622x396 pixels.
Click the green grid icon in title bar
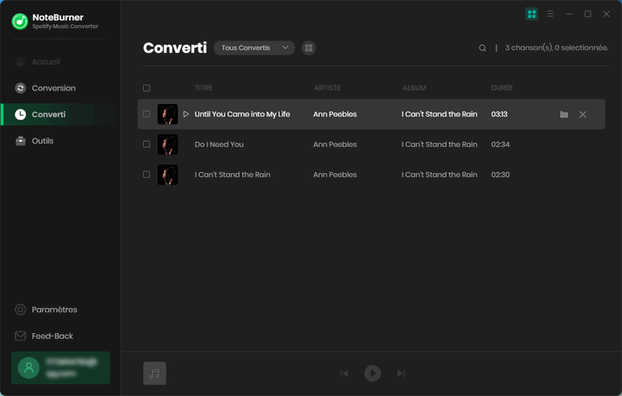point(532,14)
